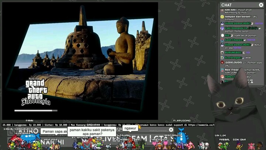Viewport: 266px width, 150px height.
Task: Open the 'paman kakiku sakit' speech bubble
Action: tap(91, 131)
